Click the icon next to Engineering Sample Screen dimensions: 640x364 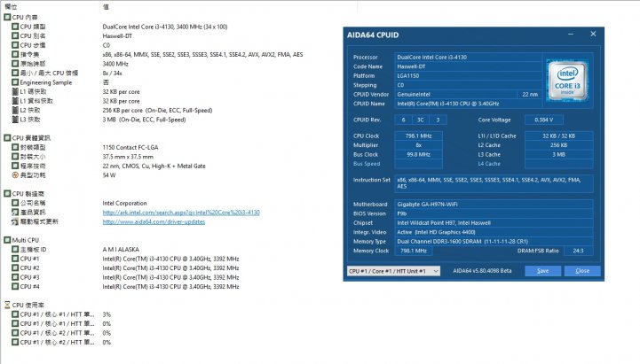[x=15, y=82]
